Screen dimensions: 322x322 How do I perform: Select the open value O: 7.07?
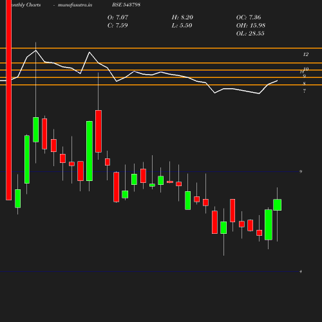pos(118,17)
